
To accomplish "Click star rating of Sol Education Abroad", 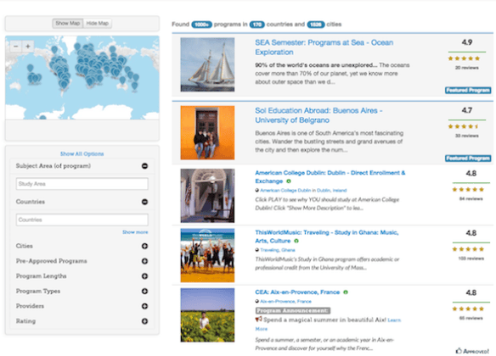I will (x=464, y=126).
